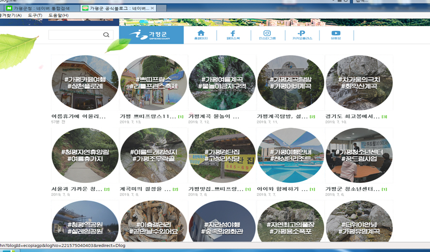Image resolution: width=430 pixels, height=252 pixels.
Task: Open post titled 가평계곡 물놀이 ...
Action: point(214,117)
